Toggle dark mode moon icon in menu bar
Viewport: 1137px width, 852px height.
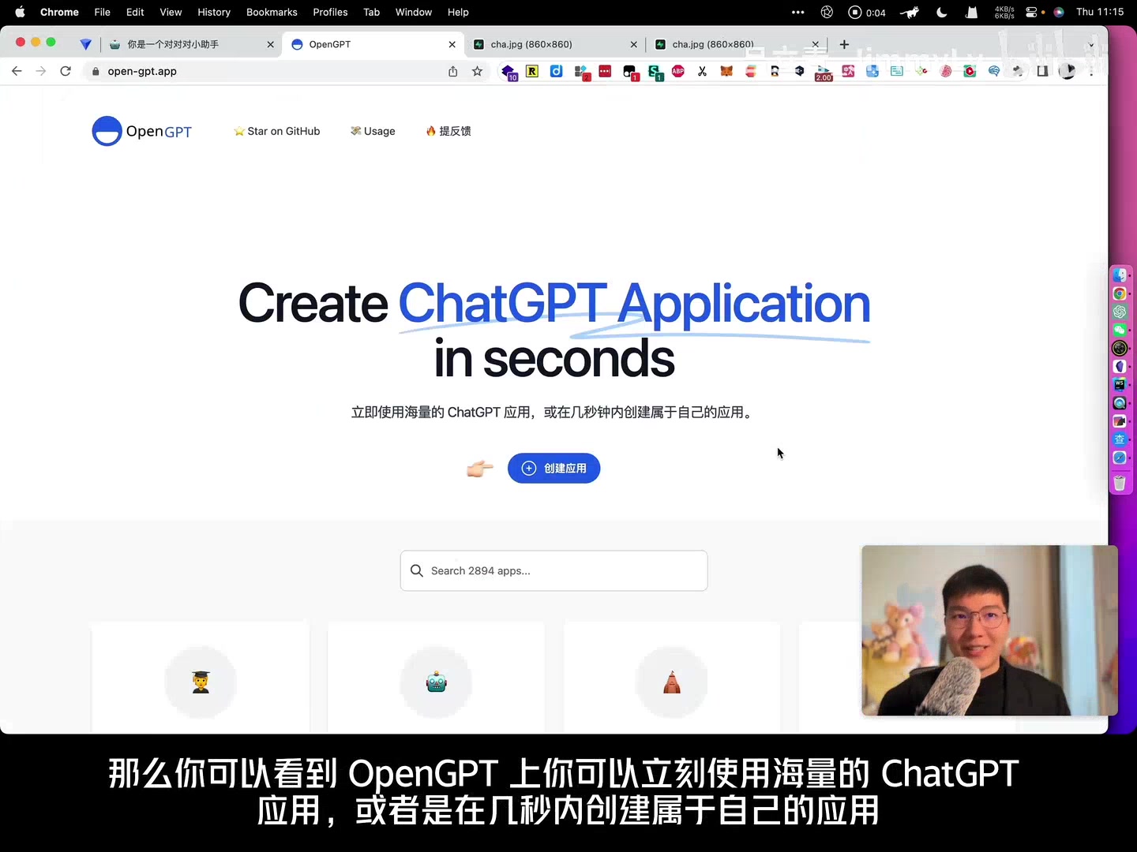tap(942, 12)
